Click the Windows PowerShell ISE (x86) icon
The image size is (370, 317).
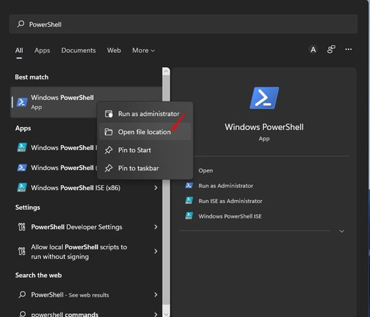(x=22, y=188)
